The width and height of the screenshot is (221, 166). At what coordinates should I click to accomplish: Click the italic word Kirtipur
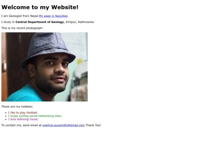[71, 22]
